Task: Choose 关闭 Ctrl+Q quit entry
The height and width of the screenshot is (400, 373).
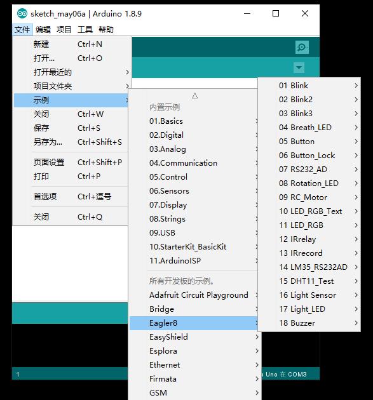Action: pyautogui.click(x=71, y=217)
